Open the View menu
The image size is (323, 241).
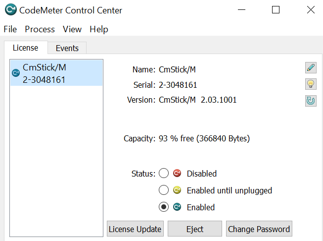(x=72, y=29)
